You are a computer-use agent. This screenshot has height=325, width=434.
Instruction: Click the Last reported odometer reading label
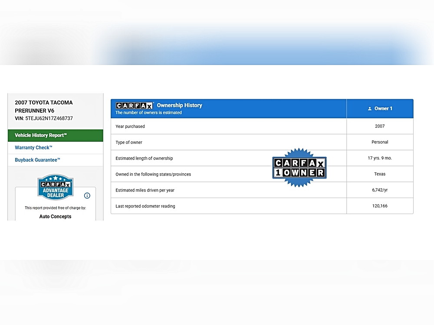[145, 206]
